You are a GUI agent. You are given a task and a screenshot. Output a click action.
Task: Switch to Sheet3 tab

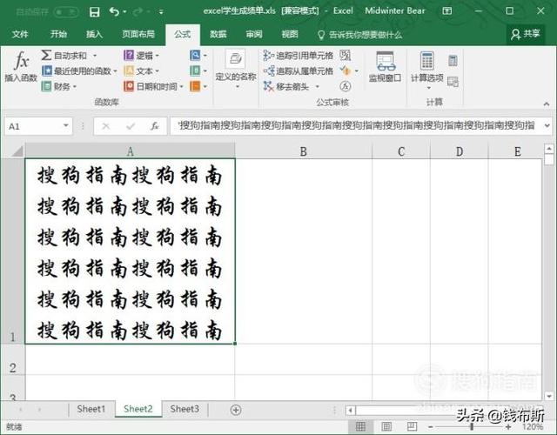(185, 409)
